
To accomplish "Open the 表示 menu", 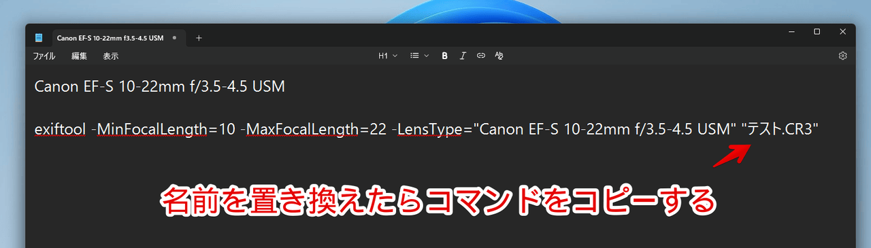I will point(110,56).
